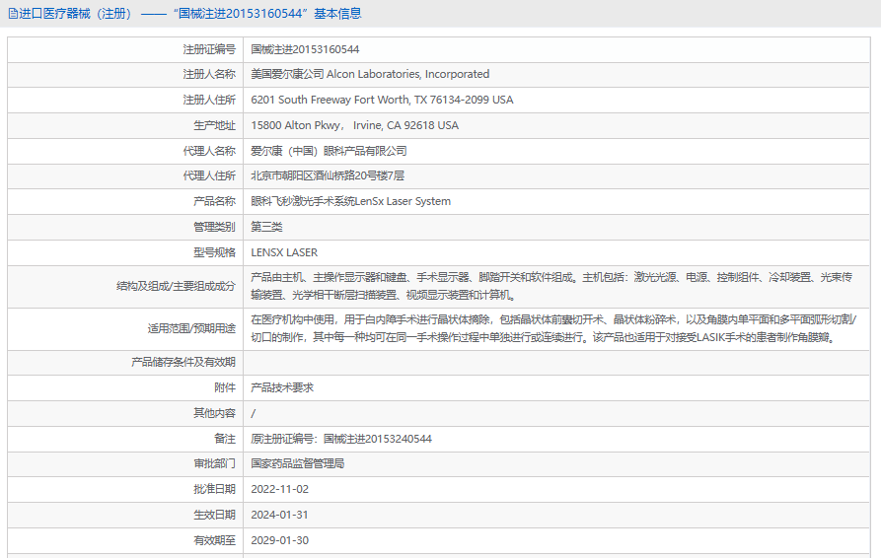Select the 第三类 value

point(266,227)
